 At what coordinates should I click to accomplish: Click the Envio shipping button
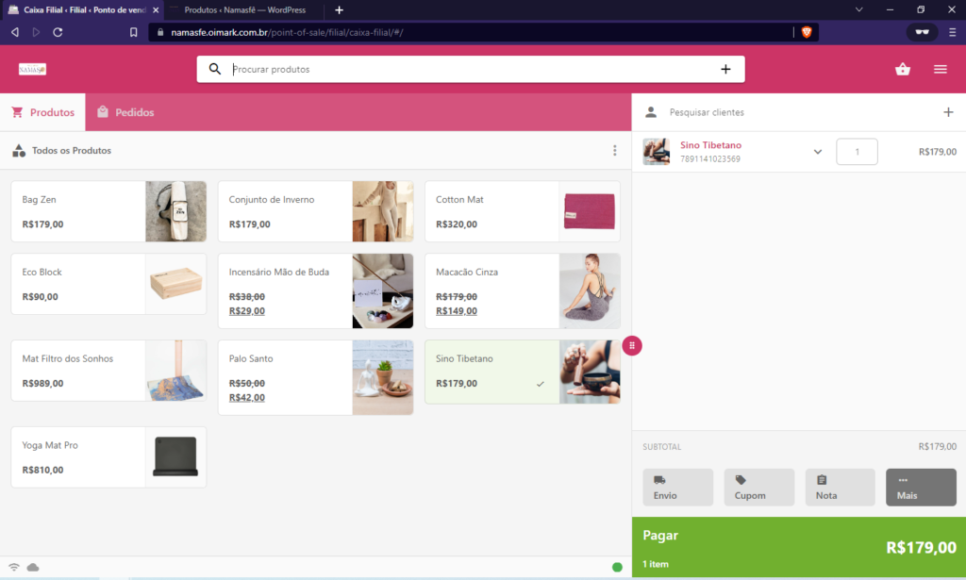tap(677, 488)
